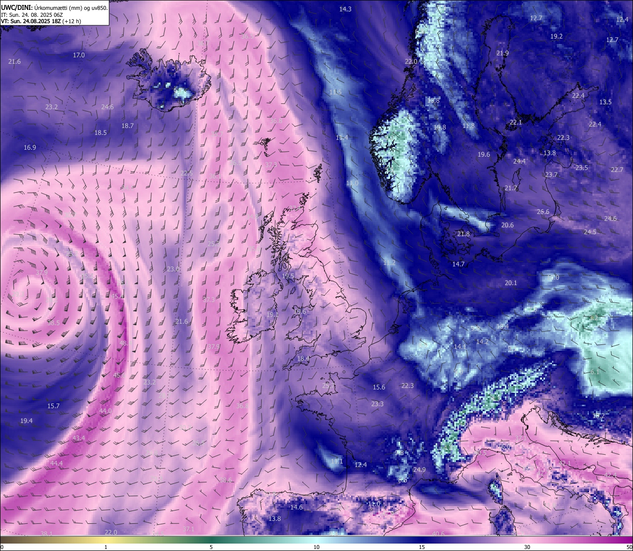
Task: Click the map value '15.6'
Action: pos(379,387)
